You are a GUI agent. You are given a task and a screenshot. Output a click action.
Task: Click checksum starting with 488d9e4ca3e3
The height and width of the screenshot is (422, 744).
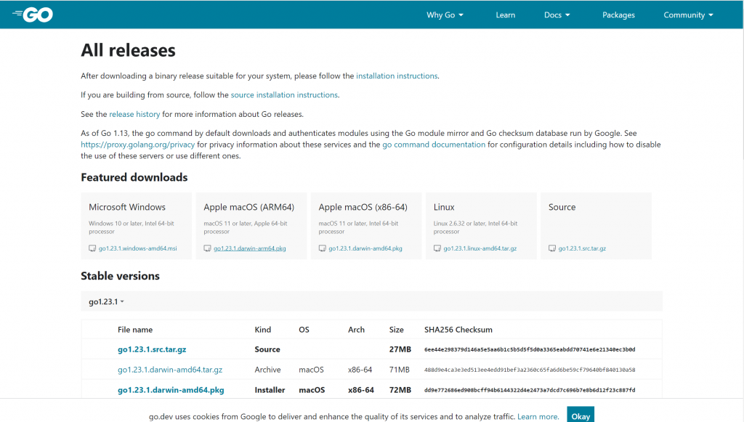[x=530, y=370]
